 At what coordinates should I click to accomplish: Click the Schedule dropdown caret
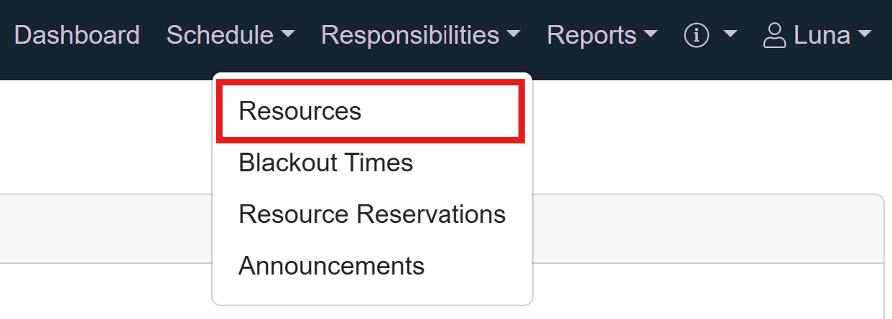(x=287, y=35)
